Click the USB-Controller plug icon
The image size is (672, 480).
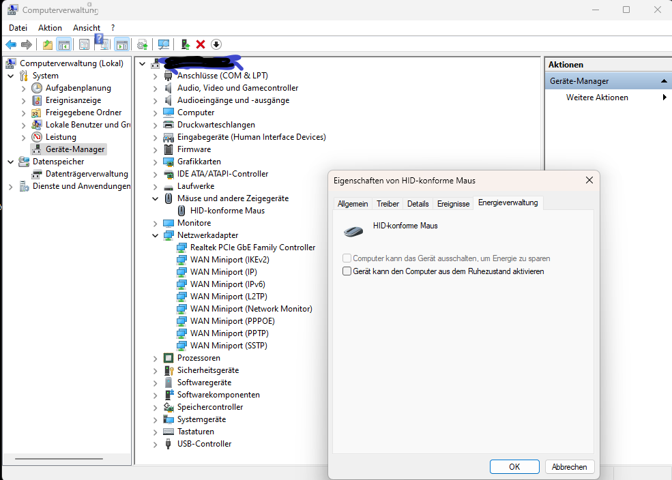pos(169,444)
